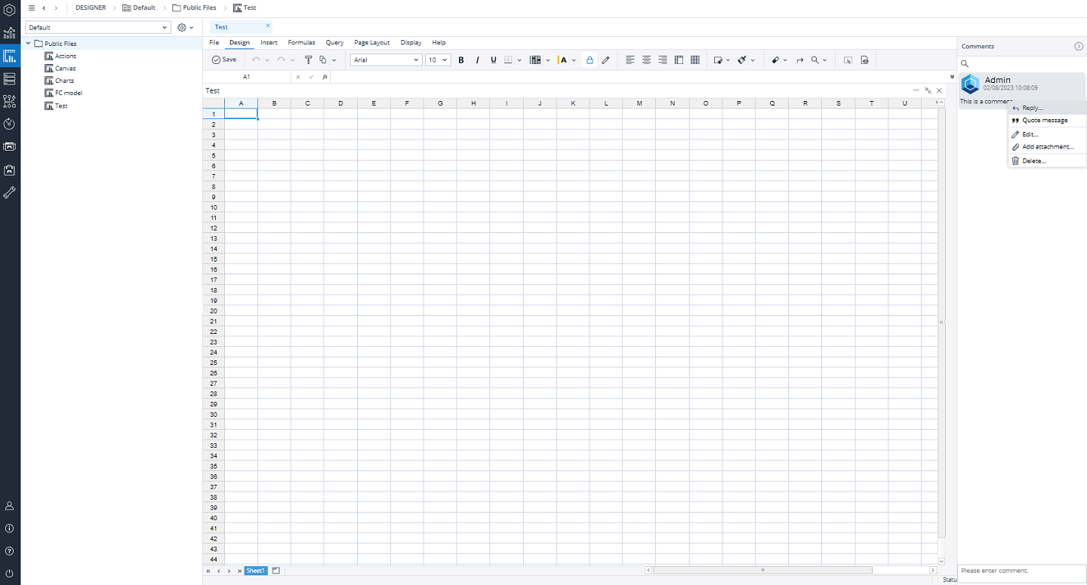Choose Delete... in the comment menu
The height and width of the screenshot is (585, 1087).
1033,161
